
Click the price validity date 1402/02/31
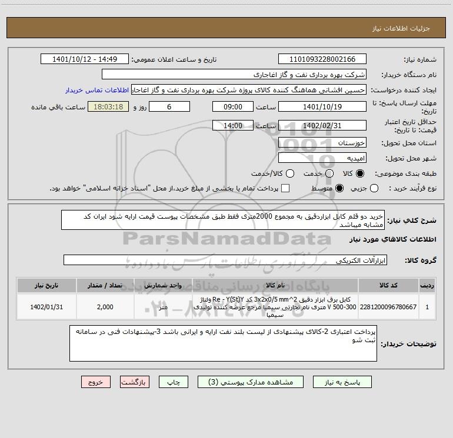point(322,125)
